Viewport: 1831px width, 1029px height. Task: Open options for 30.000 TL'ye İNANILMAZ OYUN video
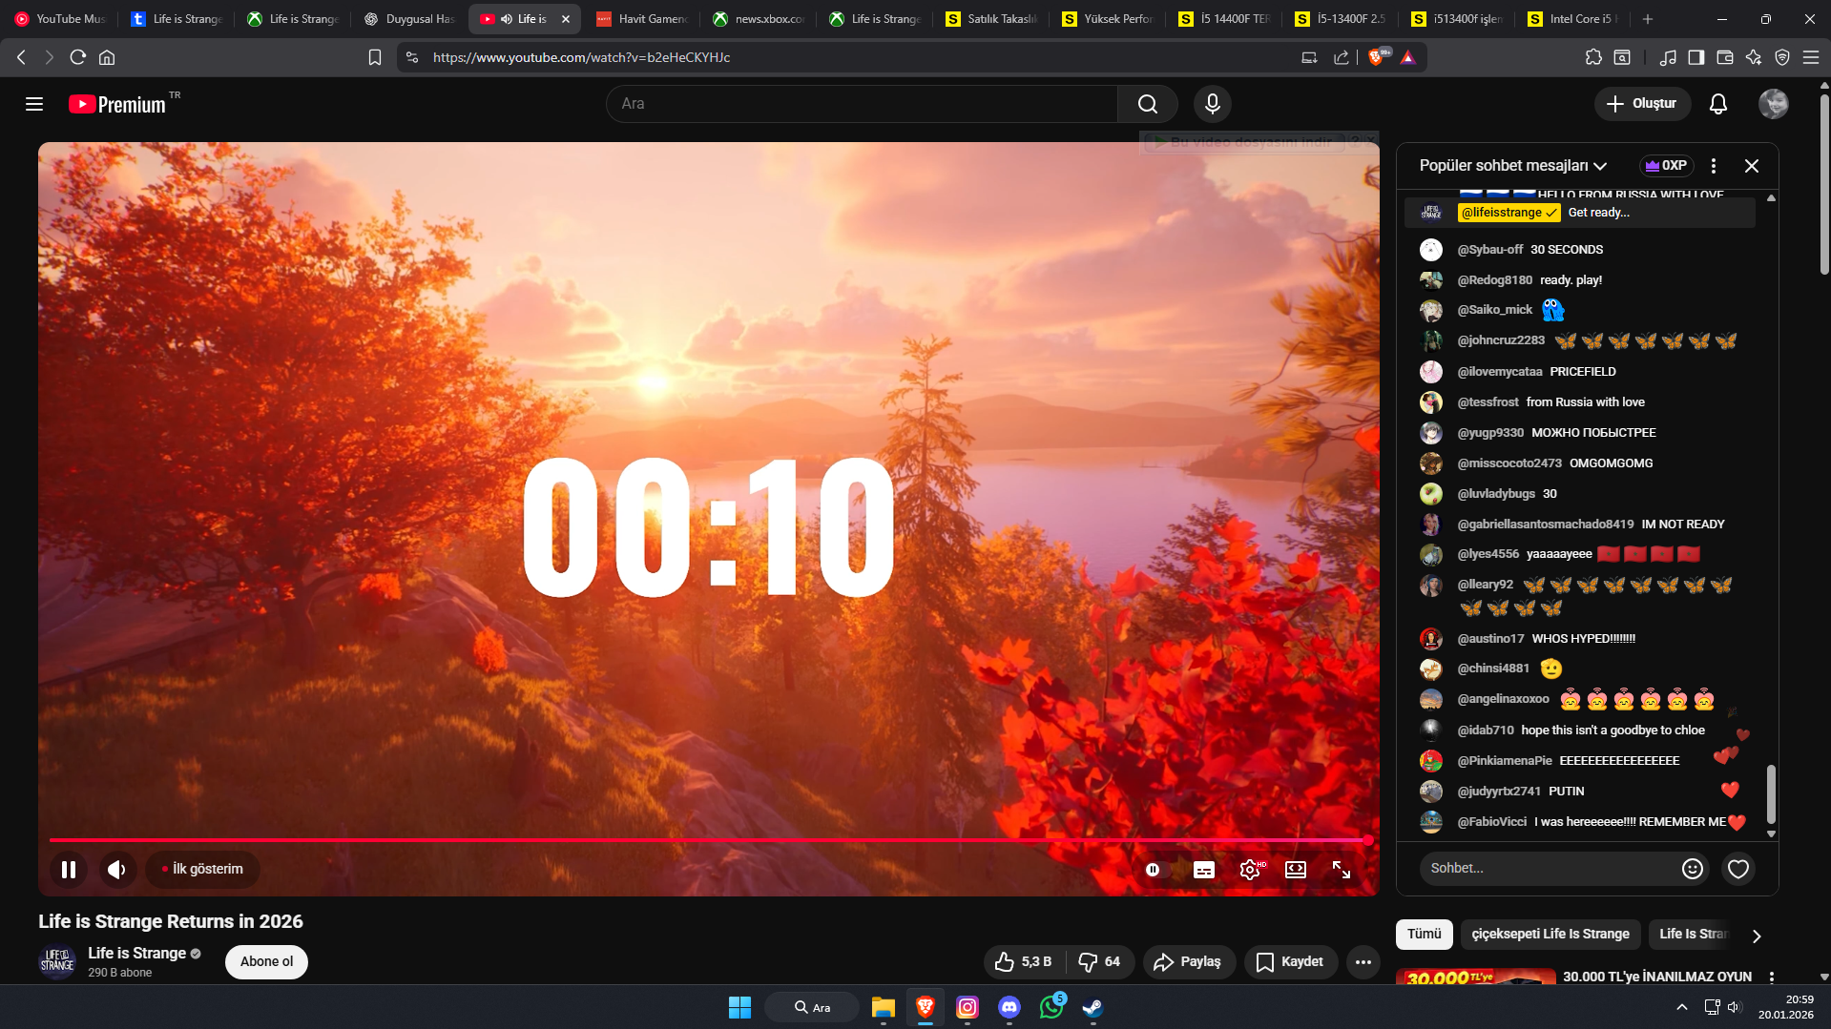1772,978
